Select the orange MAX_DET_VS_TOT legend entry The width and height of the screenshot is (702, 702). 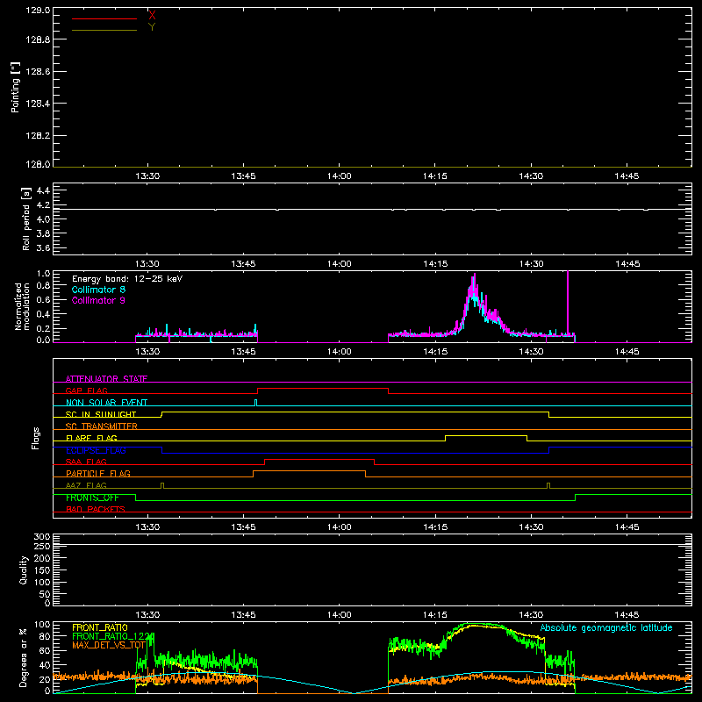[109, 645]
